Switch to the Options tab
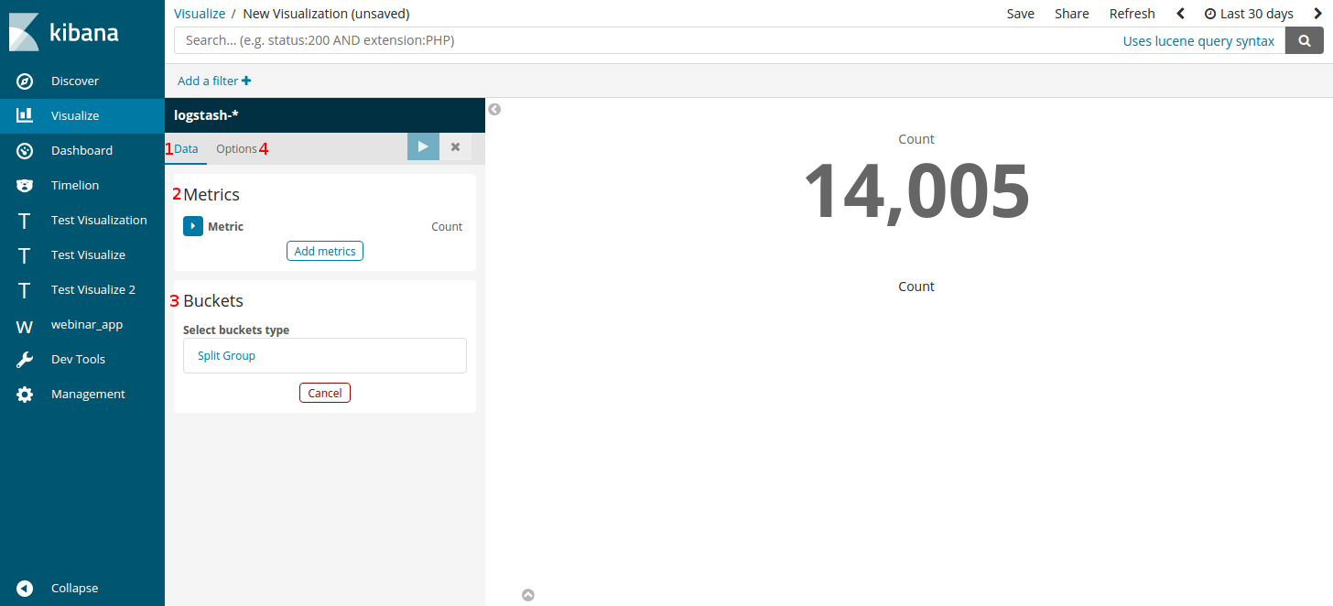1333x606 pixels. click(x=236, y=148)
